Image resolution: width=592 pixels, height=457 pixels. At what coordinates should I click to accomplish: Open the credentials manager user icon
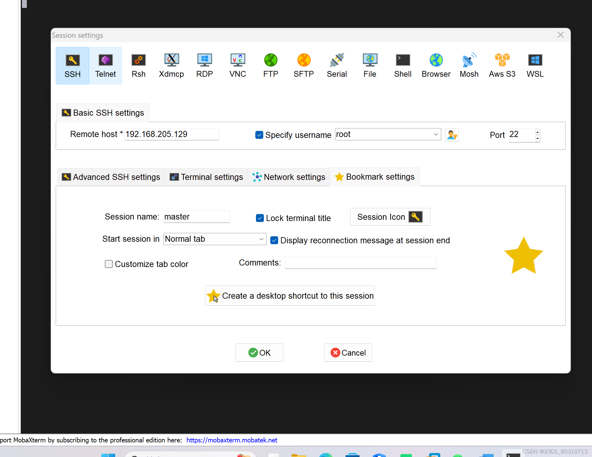pos(452,135)
